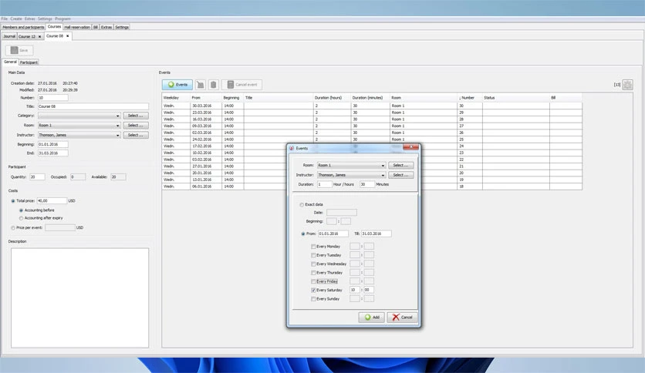Open the Program menu
This screenshot has width=645, height=373.
pos(62,19)
